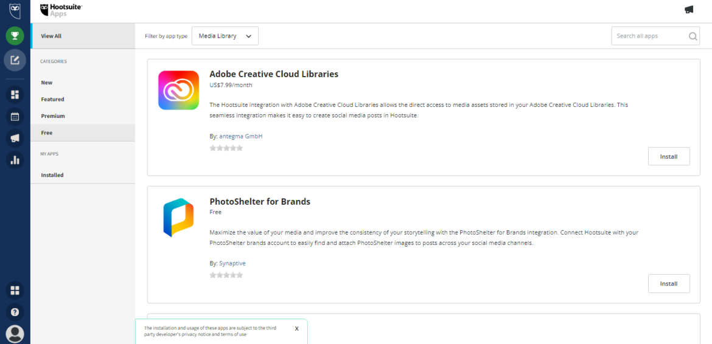
Task: Open the user profile avatar icon
Action: pos(15,334)
